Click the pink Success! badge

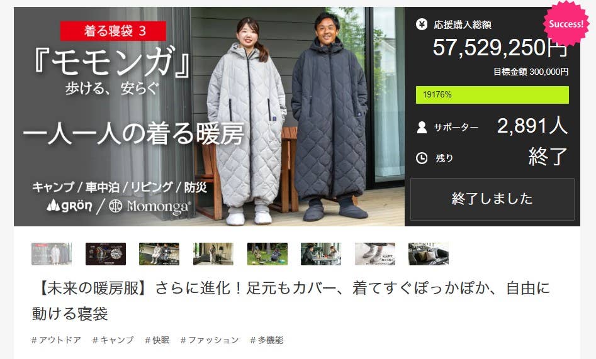click(x=566, y=23)
